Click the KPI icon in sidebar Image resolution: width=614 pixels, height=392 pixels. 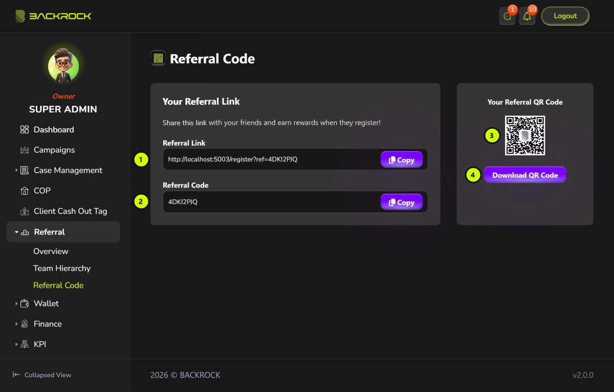click(x=25, y=344)
